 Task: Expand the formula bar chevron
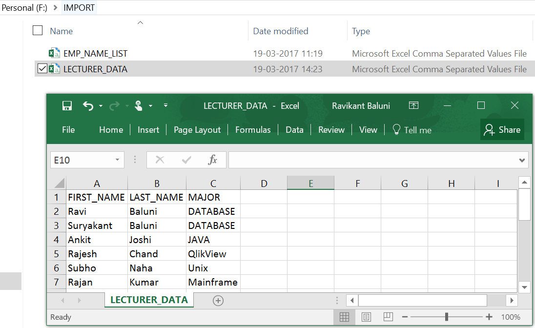click(x=522, y=160)
